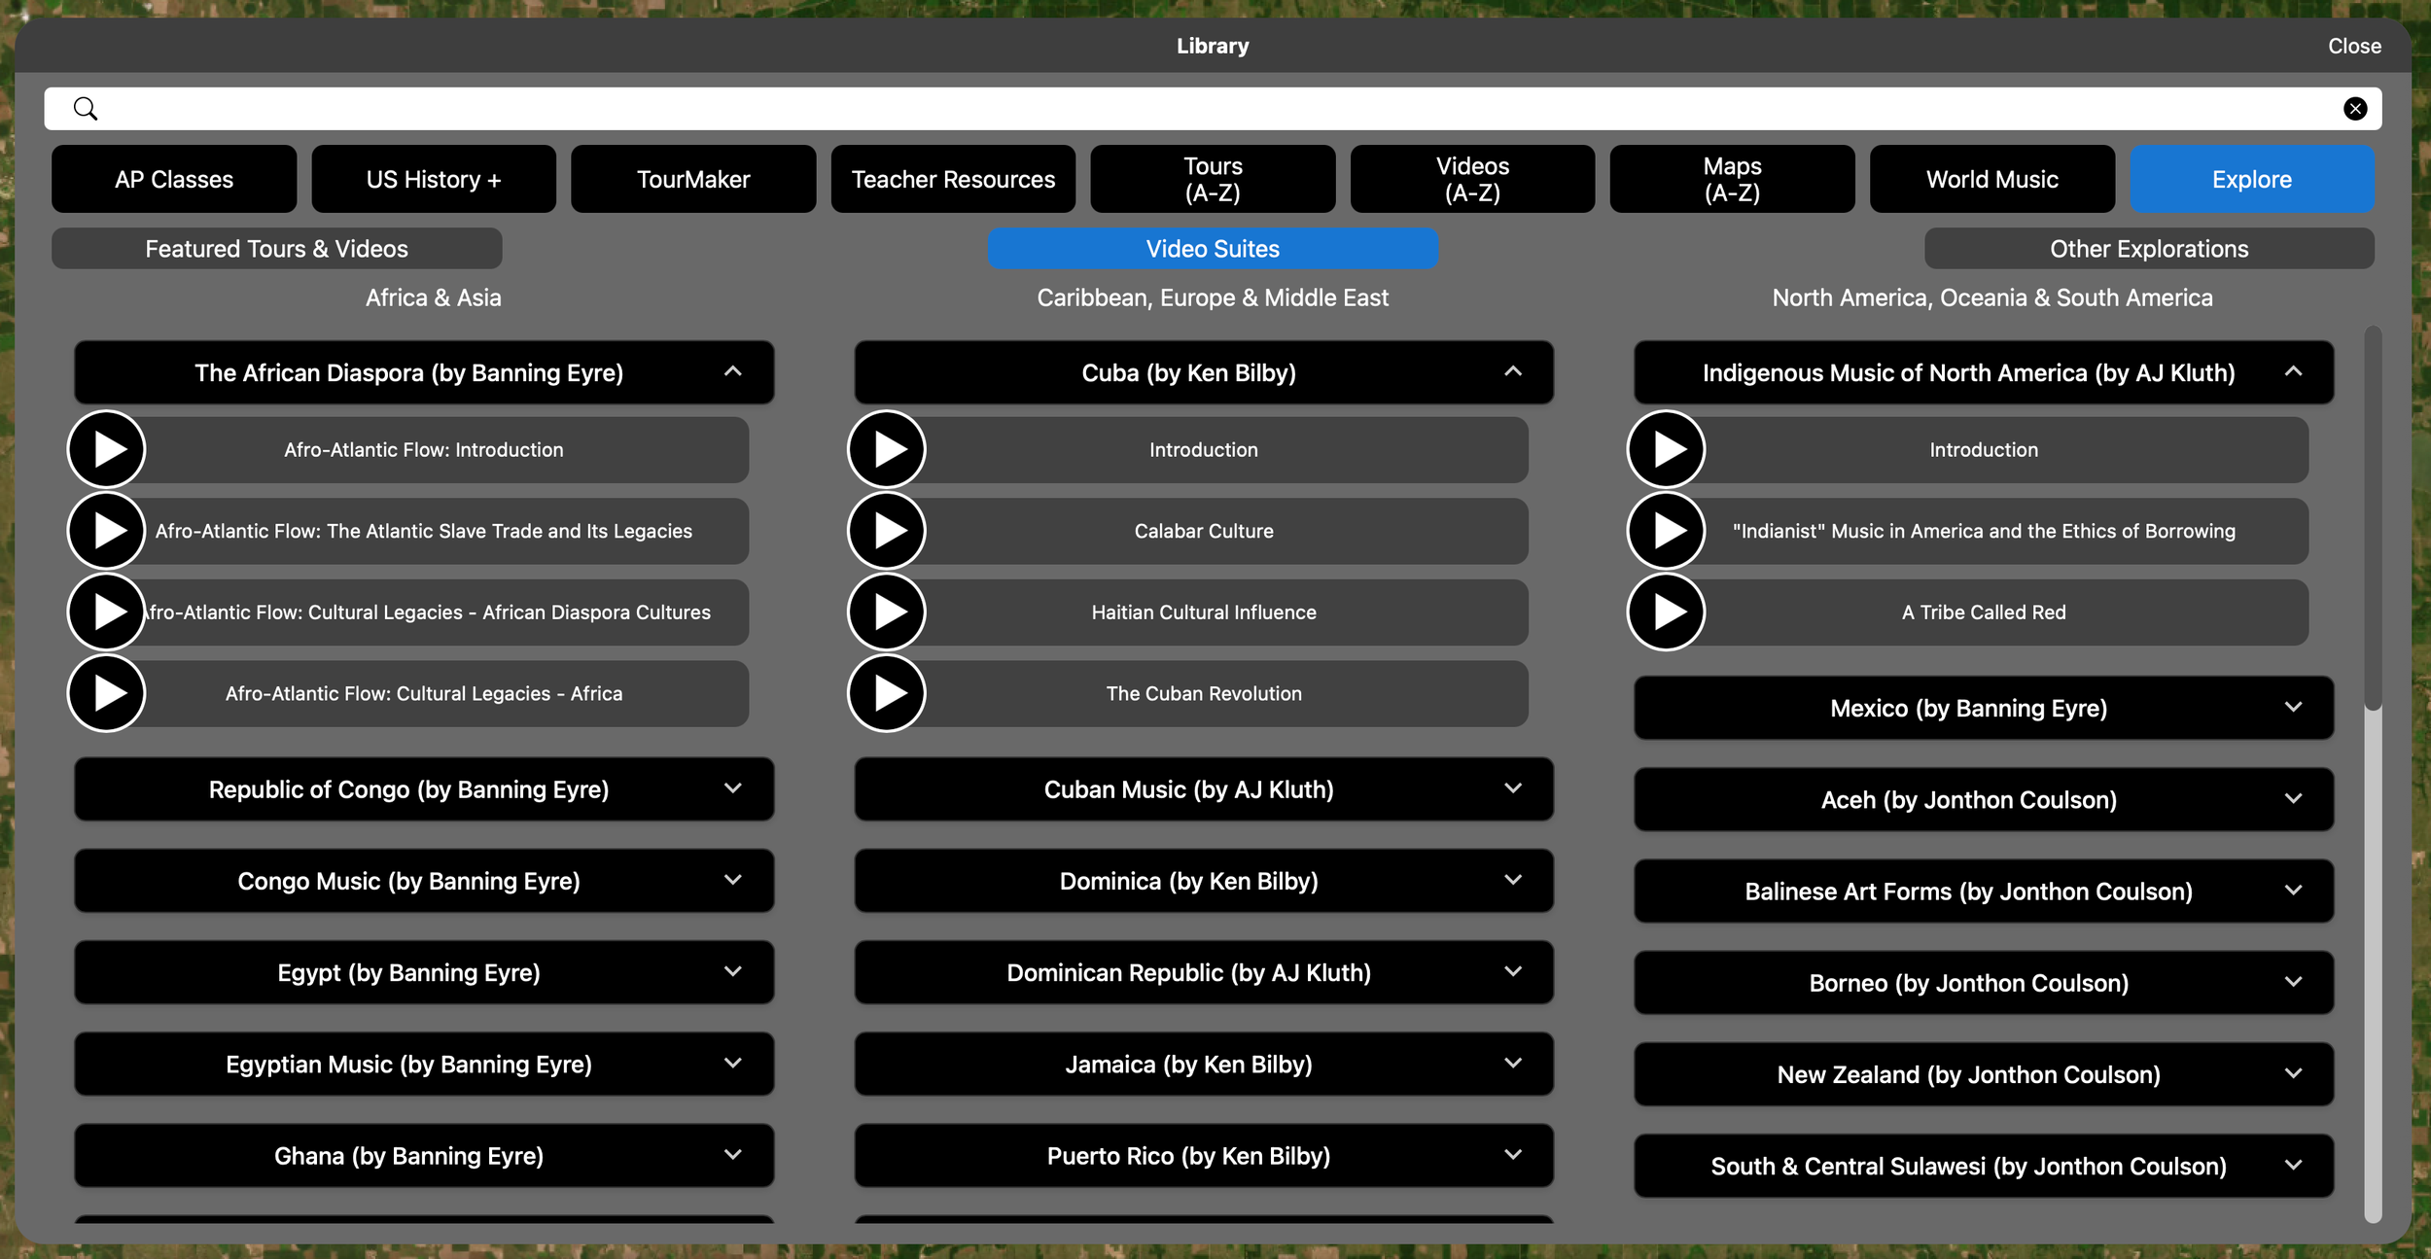Open the World Music tab
The height and width of the screenshot is (1259, 2431).
[x=1991, y=179]
